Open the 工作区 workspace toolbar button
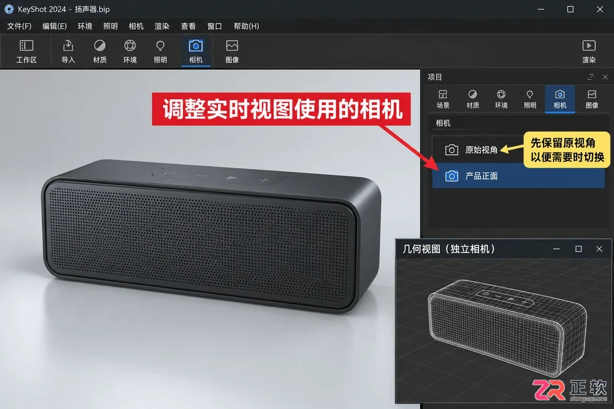The width and height of the screenshot is (614, 409). [x=27, y=51]
